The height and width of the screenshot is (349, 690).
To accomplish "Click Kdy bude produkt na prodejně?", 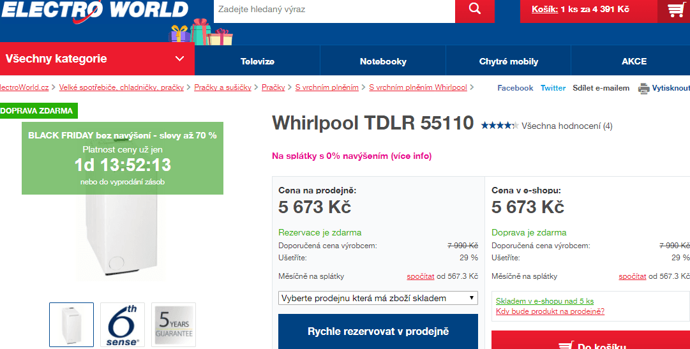I will [550, 311].
